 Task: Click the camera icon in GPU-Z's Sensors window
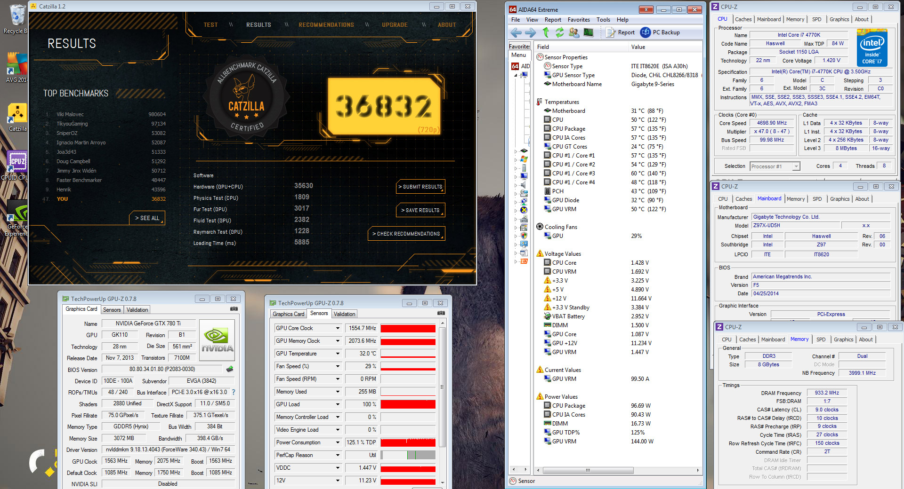441,313
